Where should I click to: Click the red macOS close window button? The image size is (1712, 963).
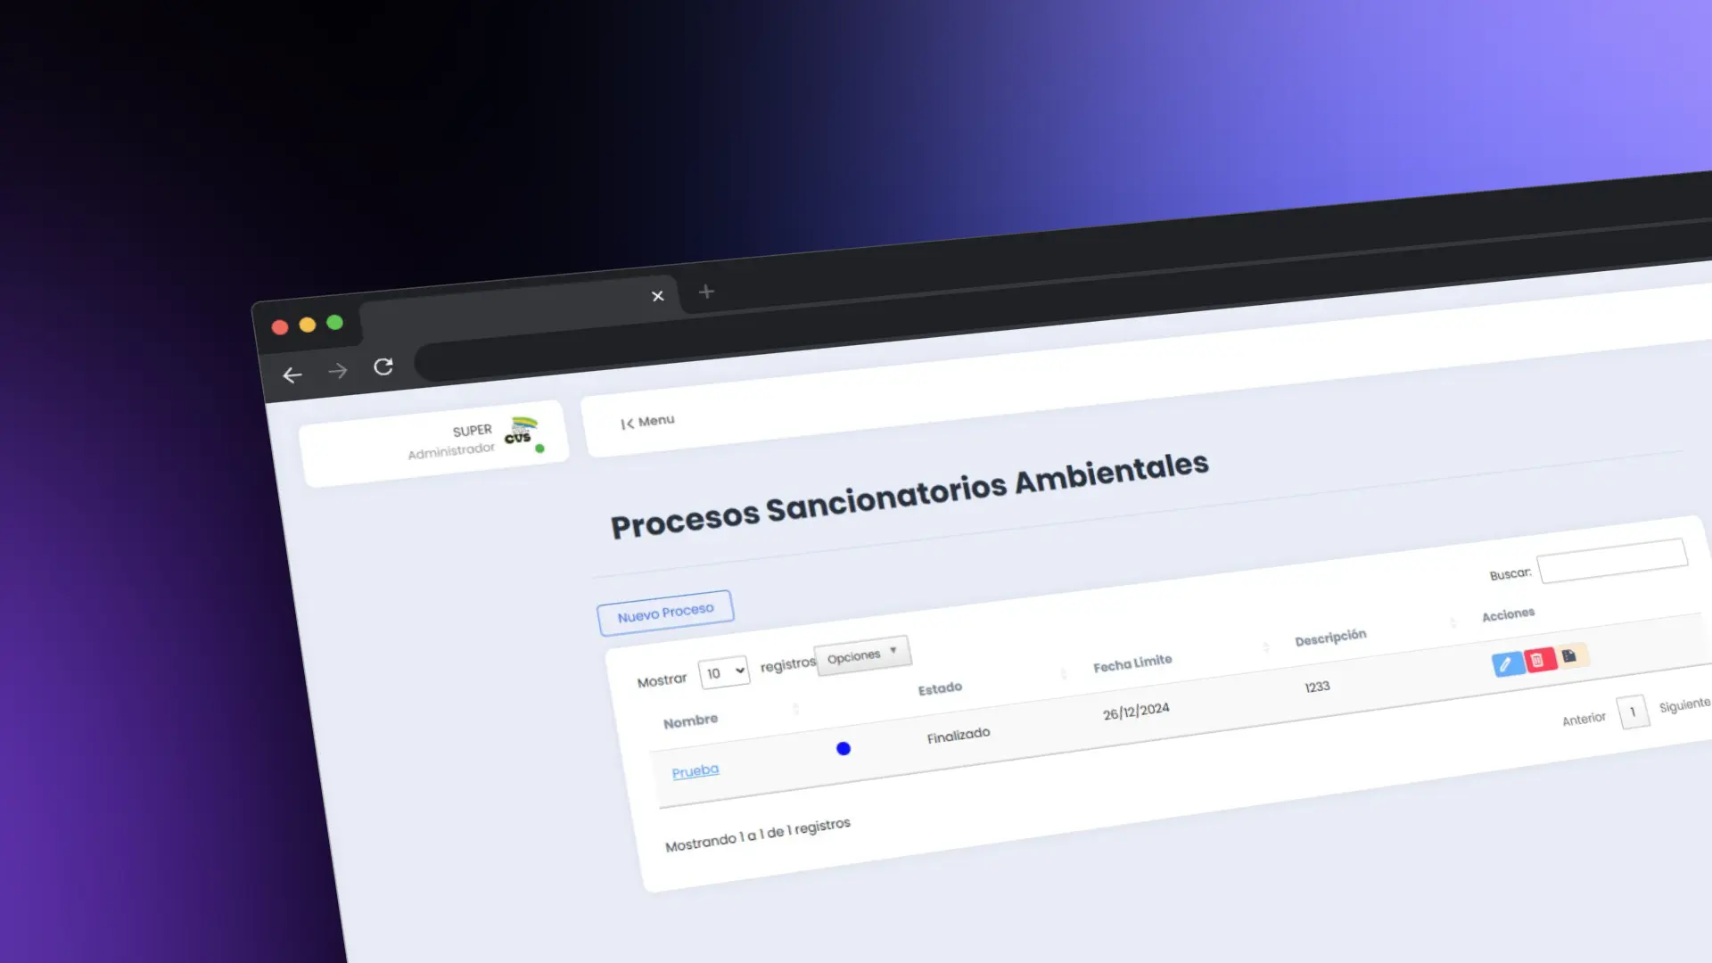click(x=280, y=327)
